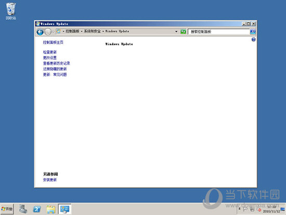Image resolution: width=286 pixels, height=215 pixels.
Task: Close the Windows Update window
Action: [254, 24]
